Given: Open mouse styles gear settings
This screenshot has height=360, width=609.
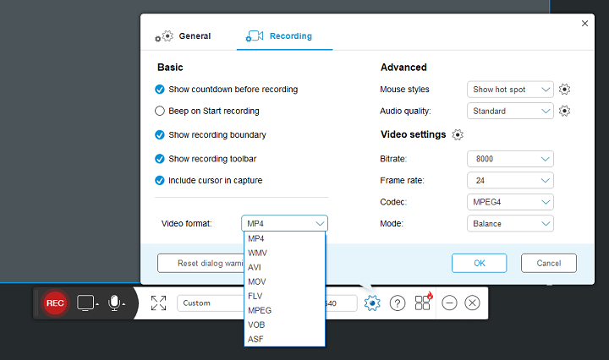Looking at the screenshot, I should 564,90.
